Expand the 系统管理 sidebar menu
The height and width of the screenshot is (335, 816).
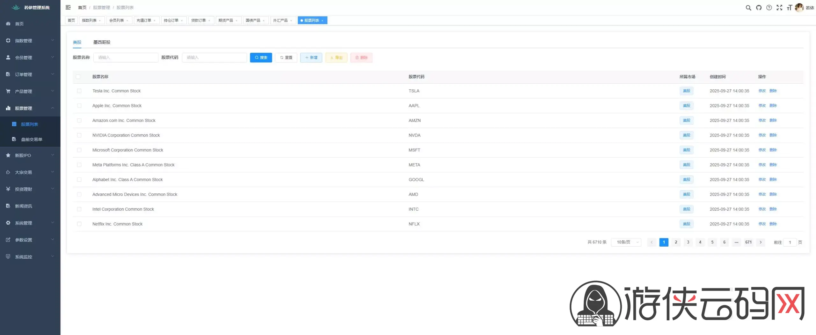(30, 223)
